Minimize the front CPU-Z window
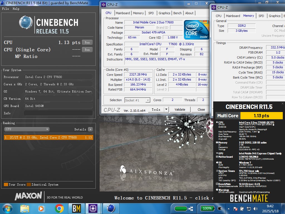Image resolution: width=285 pixels, height=214 pixels. [x=189, y=3]
